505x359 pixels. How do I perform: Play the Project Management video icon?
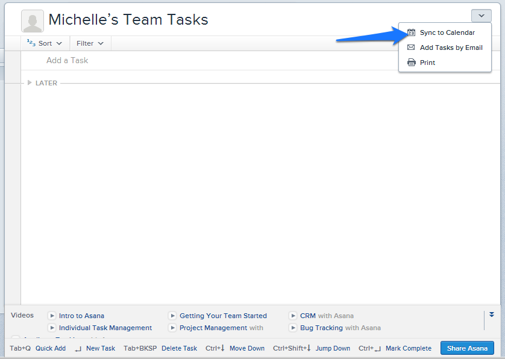(172, 328)
